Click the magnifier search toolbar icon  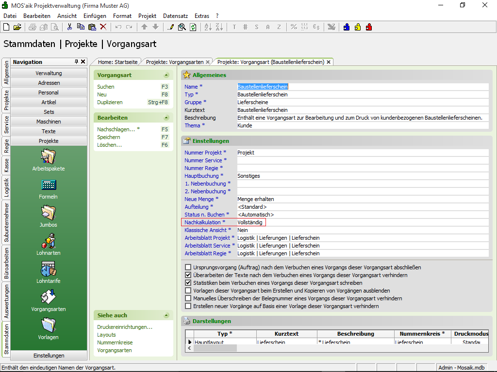182,27
